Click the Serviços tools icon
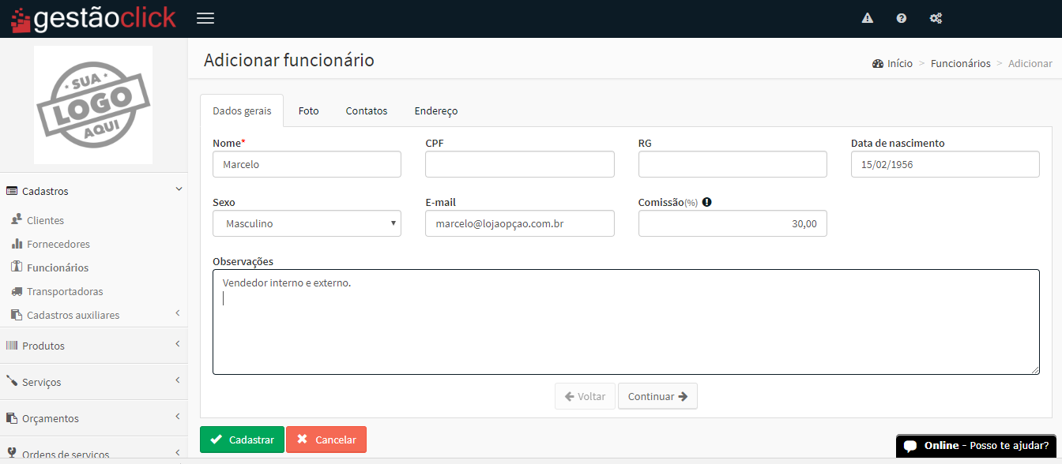This screenshot has width=1062, height=464. coord(12,381)
